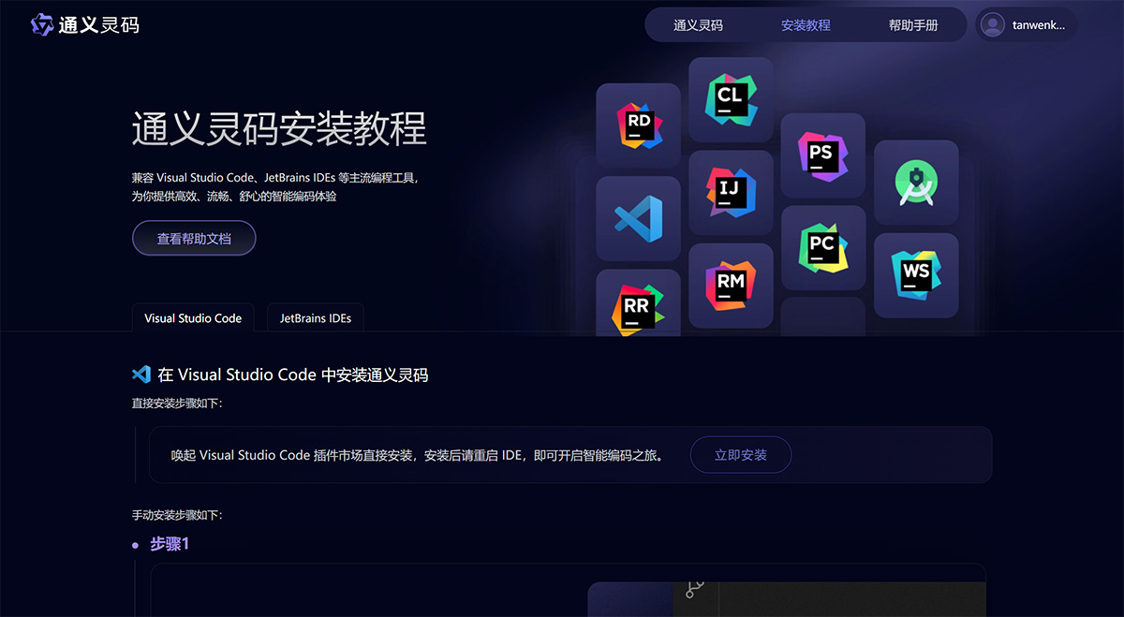Select the IntelliJ IDEA icon
Image resolution: width=1124 pixels, height=617 pixels.
click(x=731, y=194)
